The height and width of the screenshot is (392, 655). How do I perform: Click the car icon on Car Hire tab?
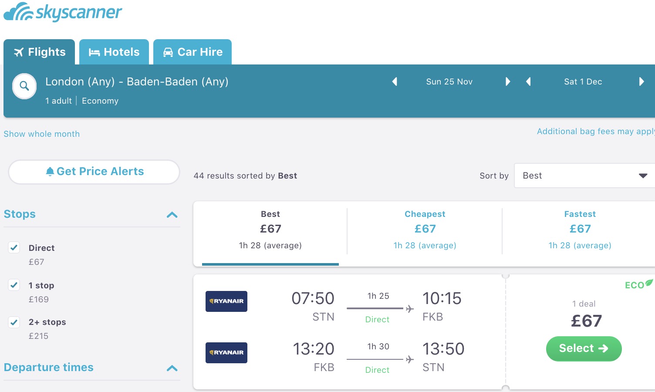click(168, 51)
